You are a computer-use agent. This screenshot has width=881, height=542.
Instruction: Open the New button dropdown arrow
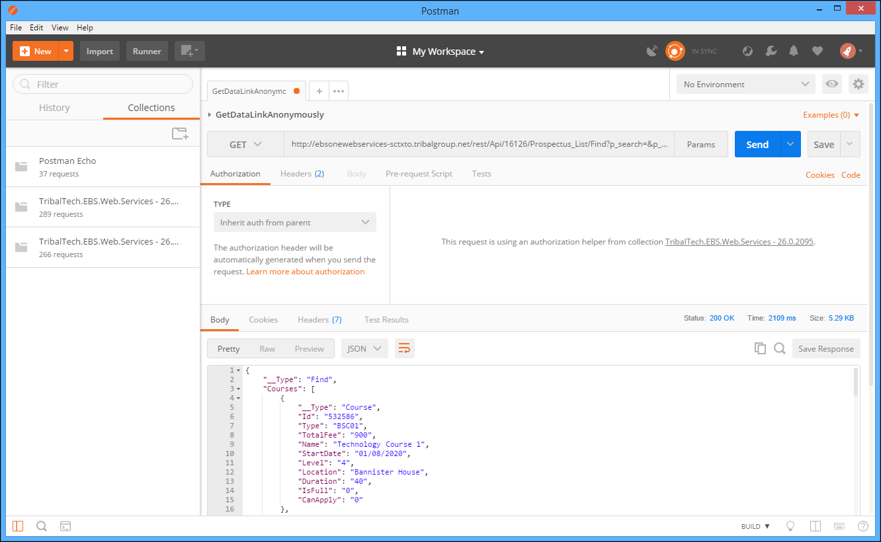pos(66,51)
